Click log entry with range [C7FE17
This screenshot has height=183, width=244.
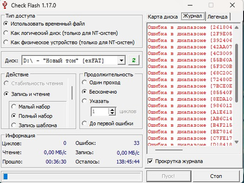(190, 138)
